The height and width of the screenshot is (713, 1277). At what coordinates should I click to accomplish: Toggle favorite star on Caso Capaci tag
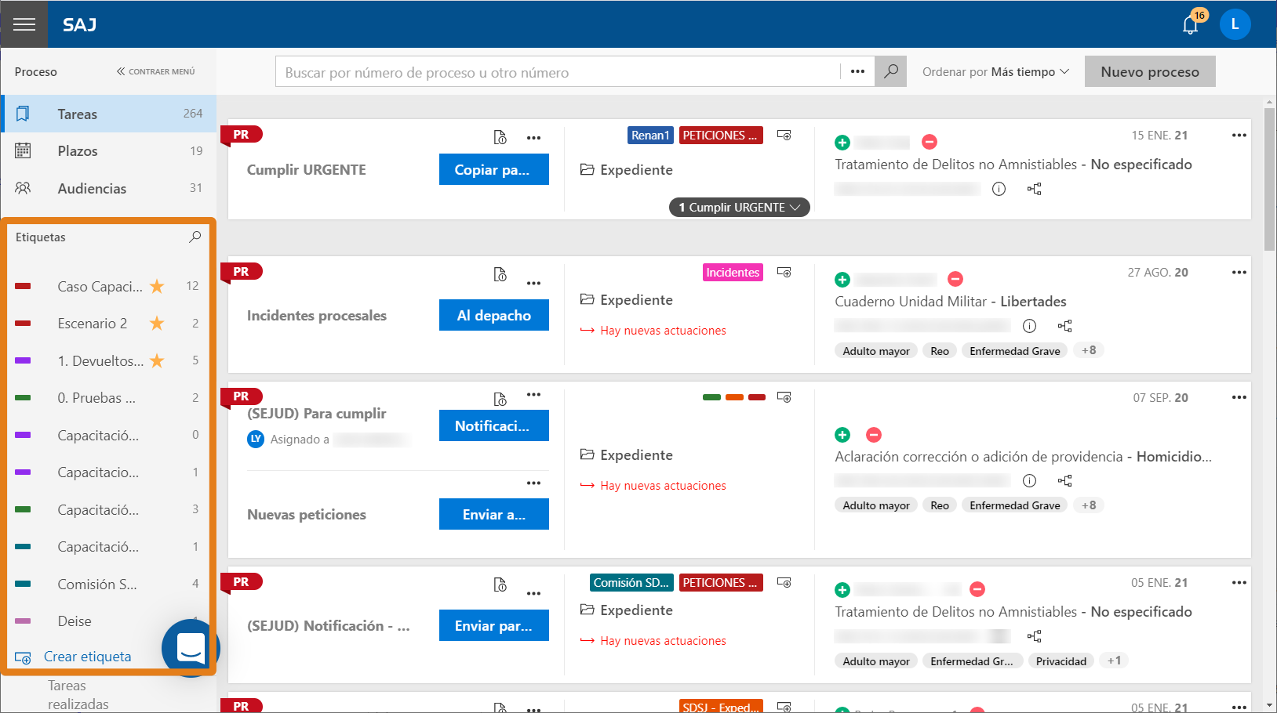pyautogui.click(x=157, y=286)
